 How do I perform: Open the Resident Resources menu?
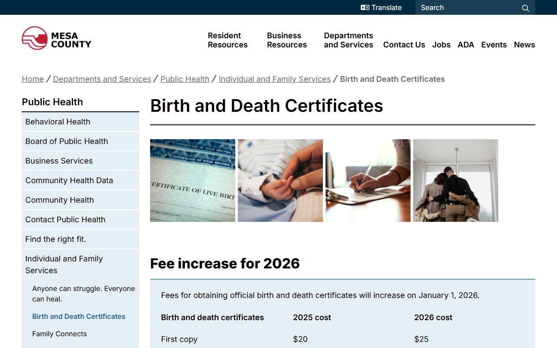(228, 40)
